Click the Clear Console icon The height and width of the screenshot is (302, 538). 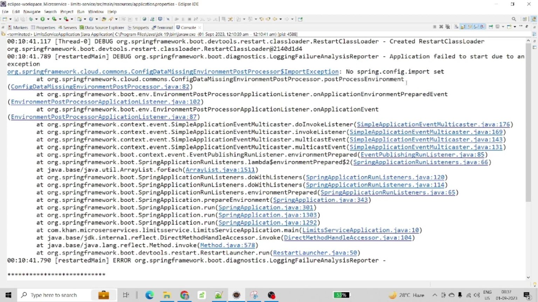point(456,27)
